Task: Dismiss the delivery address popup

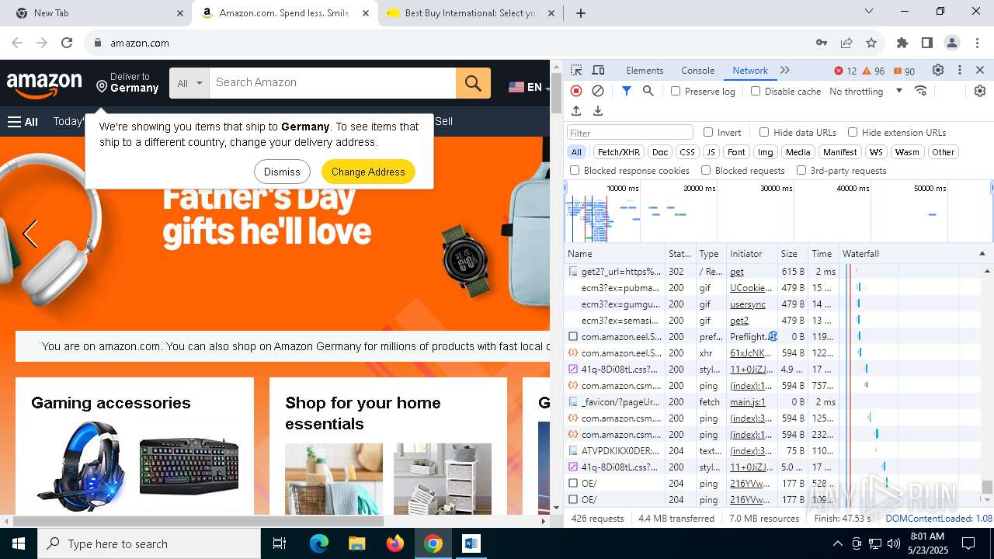Action: (282, 172)
